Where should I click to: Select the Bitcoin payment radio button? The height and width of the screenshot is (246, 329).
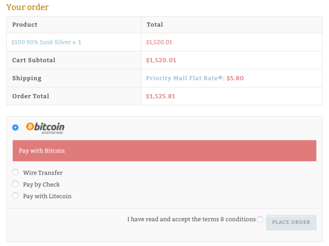15,127
